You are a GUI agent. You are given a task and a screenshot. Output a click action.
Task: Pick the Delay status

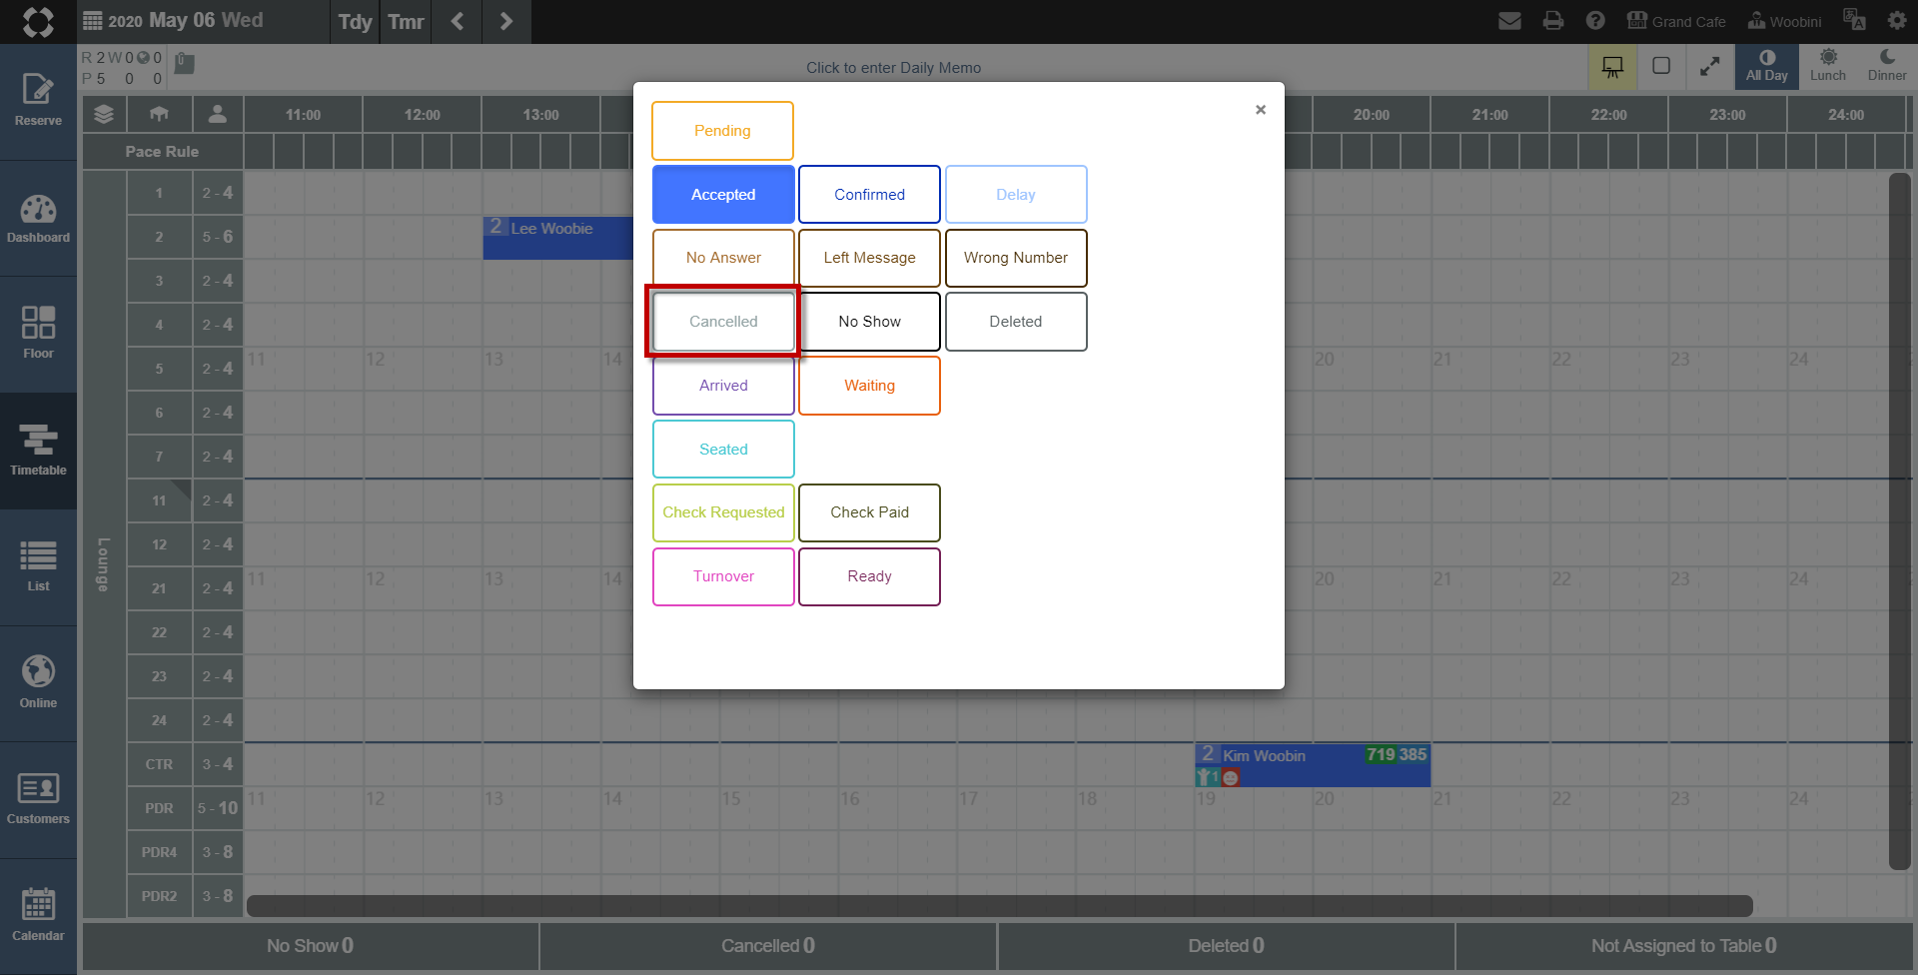click(1016, 195)
